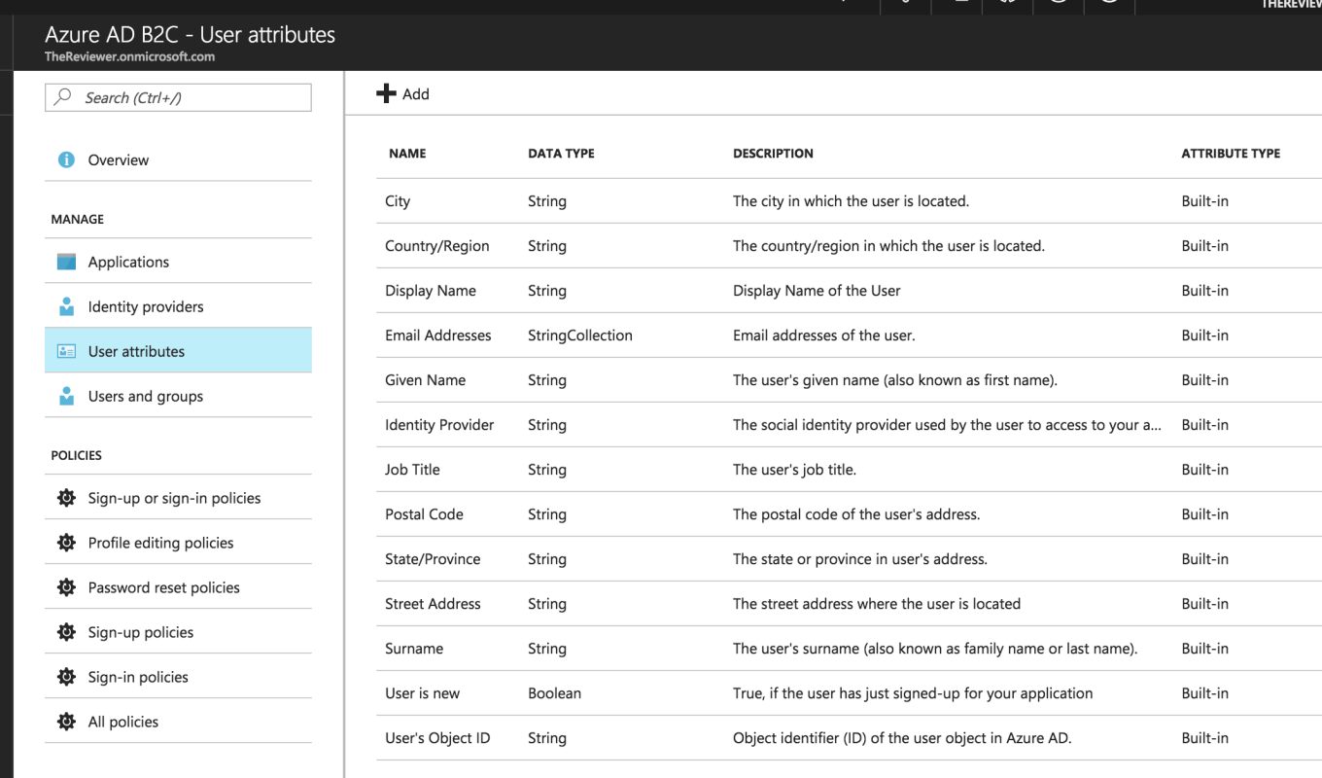Open Users and groups
This screenshot has width=1322, height=778.
(178, 396)
